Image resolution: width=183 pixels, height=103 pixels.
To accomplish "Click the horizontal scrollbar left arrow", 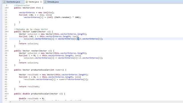I will [10, 102].
